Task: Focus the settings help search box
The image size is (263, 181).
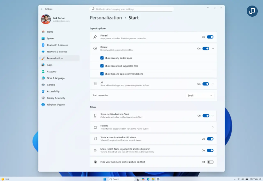Action: (x=132, y=9)
